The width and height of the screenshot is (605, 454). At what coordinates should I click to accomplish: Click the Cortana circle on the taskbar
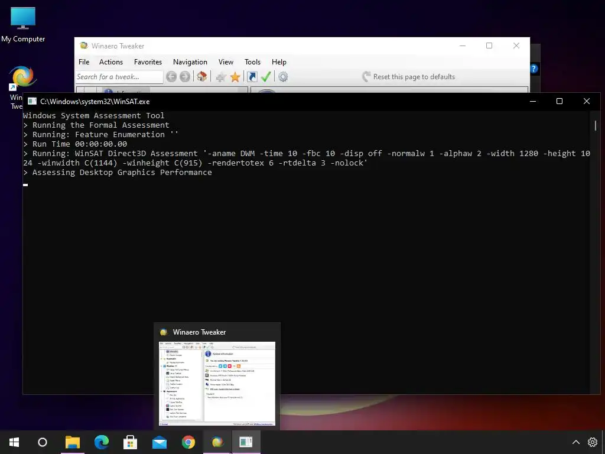(x=43, y=442)
